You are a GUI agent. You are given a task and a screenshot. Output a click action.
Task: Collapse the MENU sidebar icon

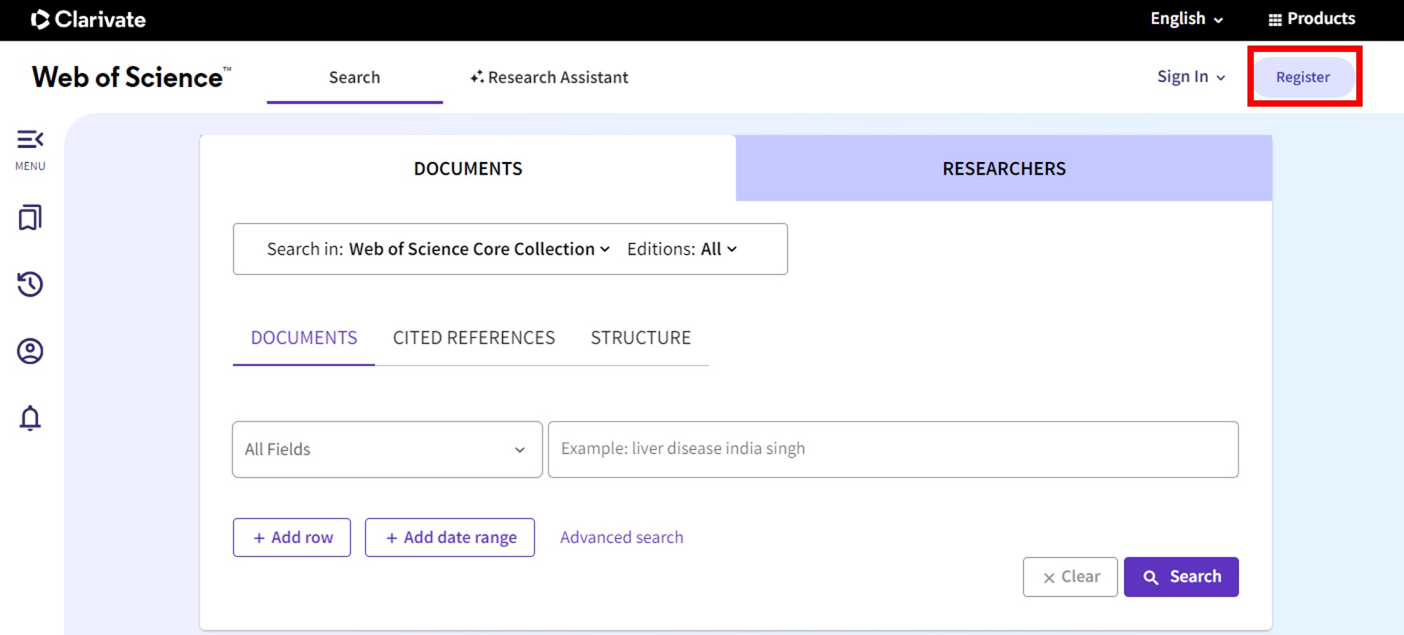30,140
